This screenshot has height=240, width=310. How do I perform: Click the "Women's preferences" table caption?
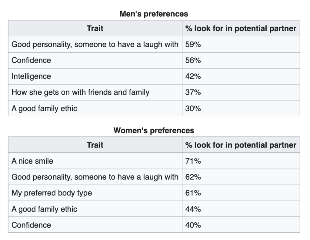(154, 130)
